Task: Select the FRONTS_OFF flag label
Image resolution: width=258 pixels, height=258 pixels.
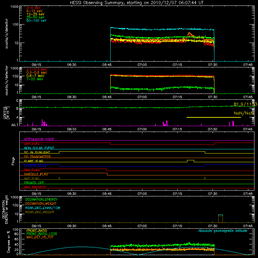Action: (34, 183)
